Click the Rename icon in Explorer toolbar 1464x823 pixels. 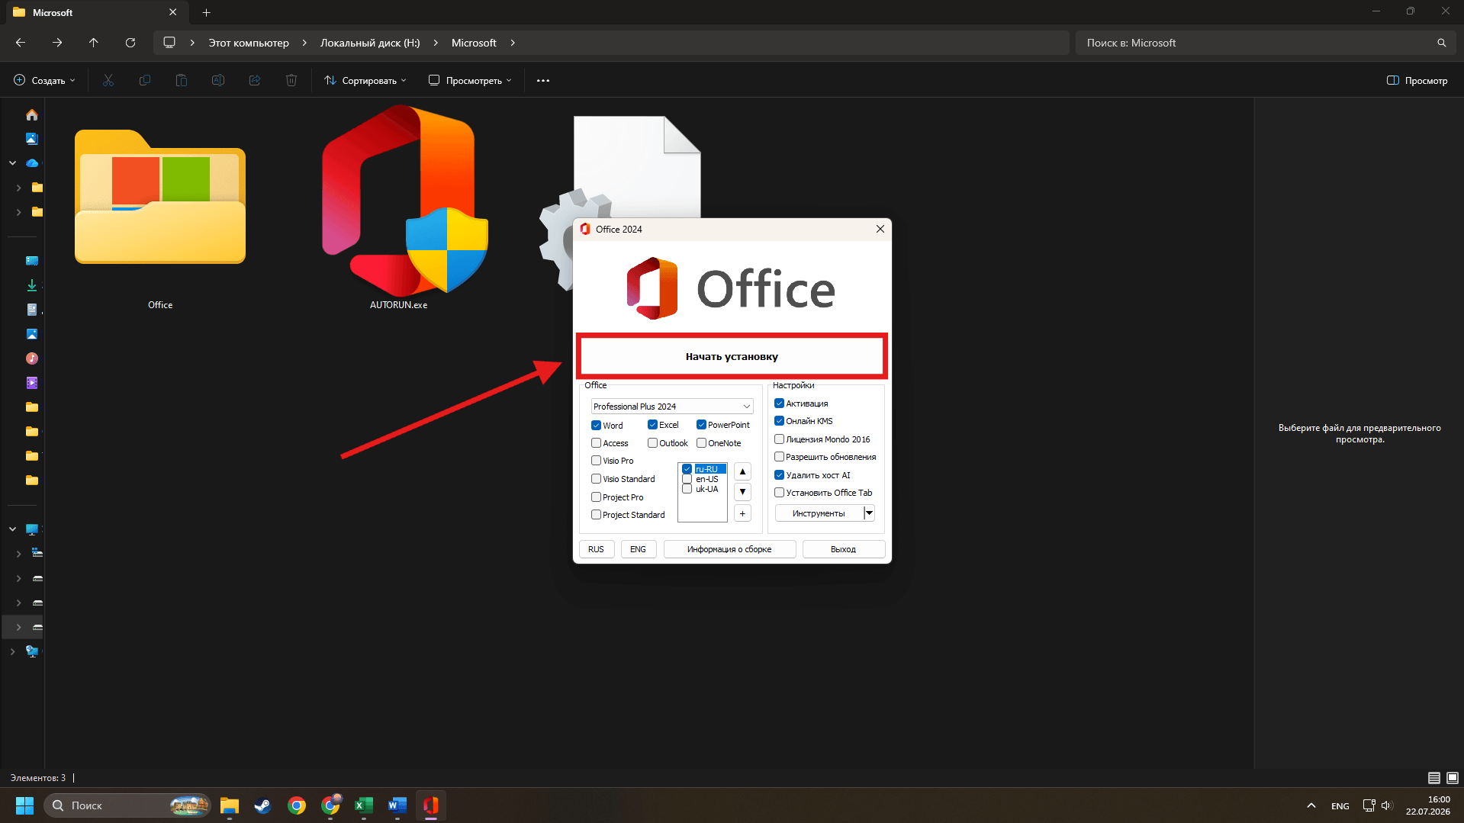pos(218,80)
